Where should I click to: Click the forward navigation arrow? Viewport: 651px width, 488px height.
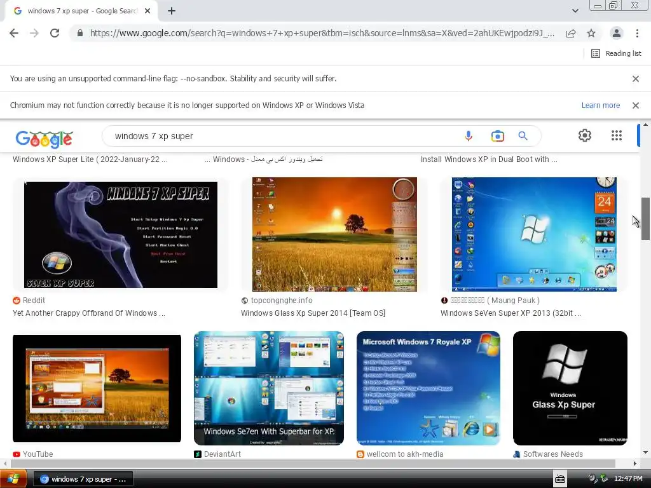click(x=34, y=33)
